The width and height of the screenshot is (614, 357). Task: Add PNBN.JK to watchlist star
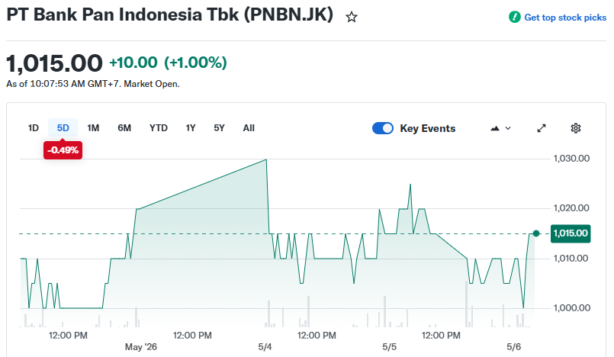tap(352, 18)
